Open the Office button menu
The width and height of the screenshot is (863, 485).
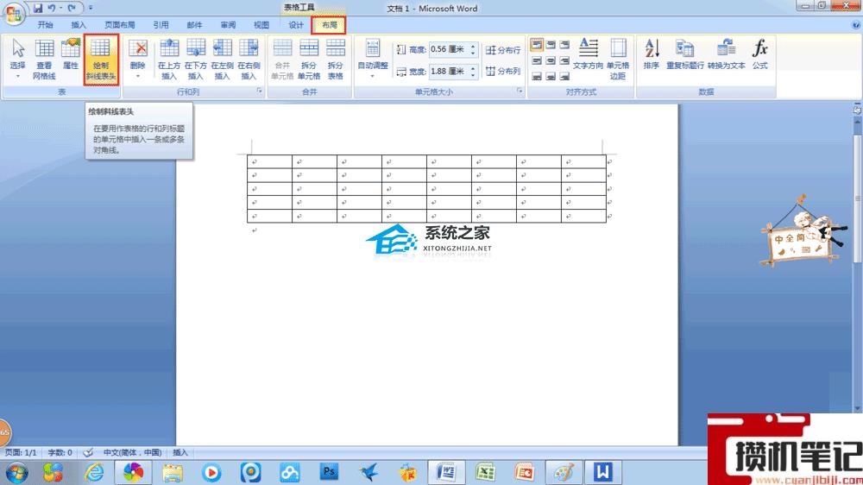(x=13, y=13)
